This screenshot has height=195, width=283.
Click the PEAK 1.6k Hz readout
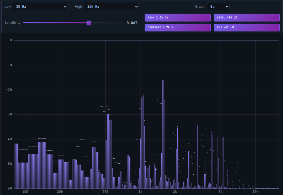178,18
